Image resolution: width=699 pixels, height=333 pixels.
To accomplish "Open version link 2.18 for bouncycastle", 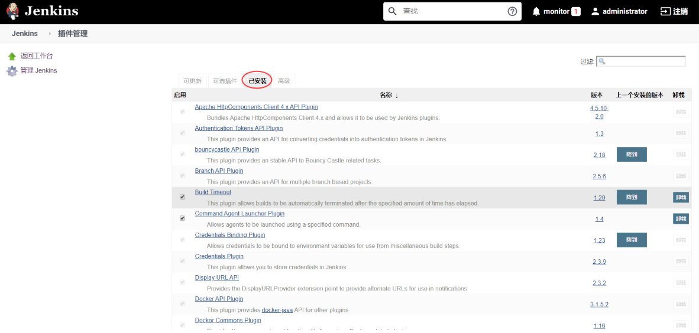I will (599, 155).
